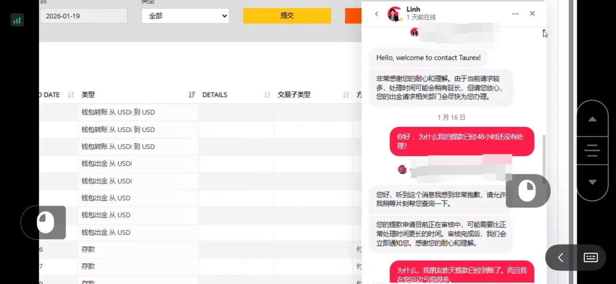Click the down arrow in the right navigation widget
616x284 pixels.
point(592,182)
